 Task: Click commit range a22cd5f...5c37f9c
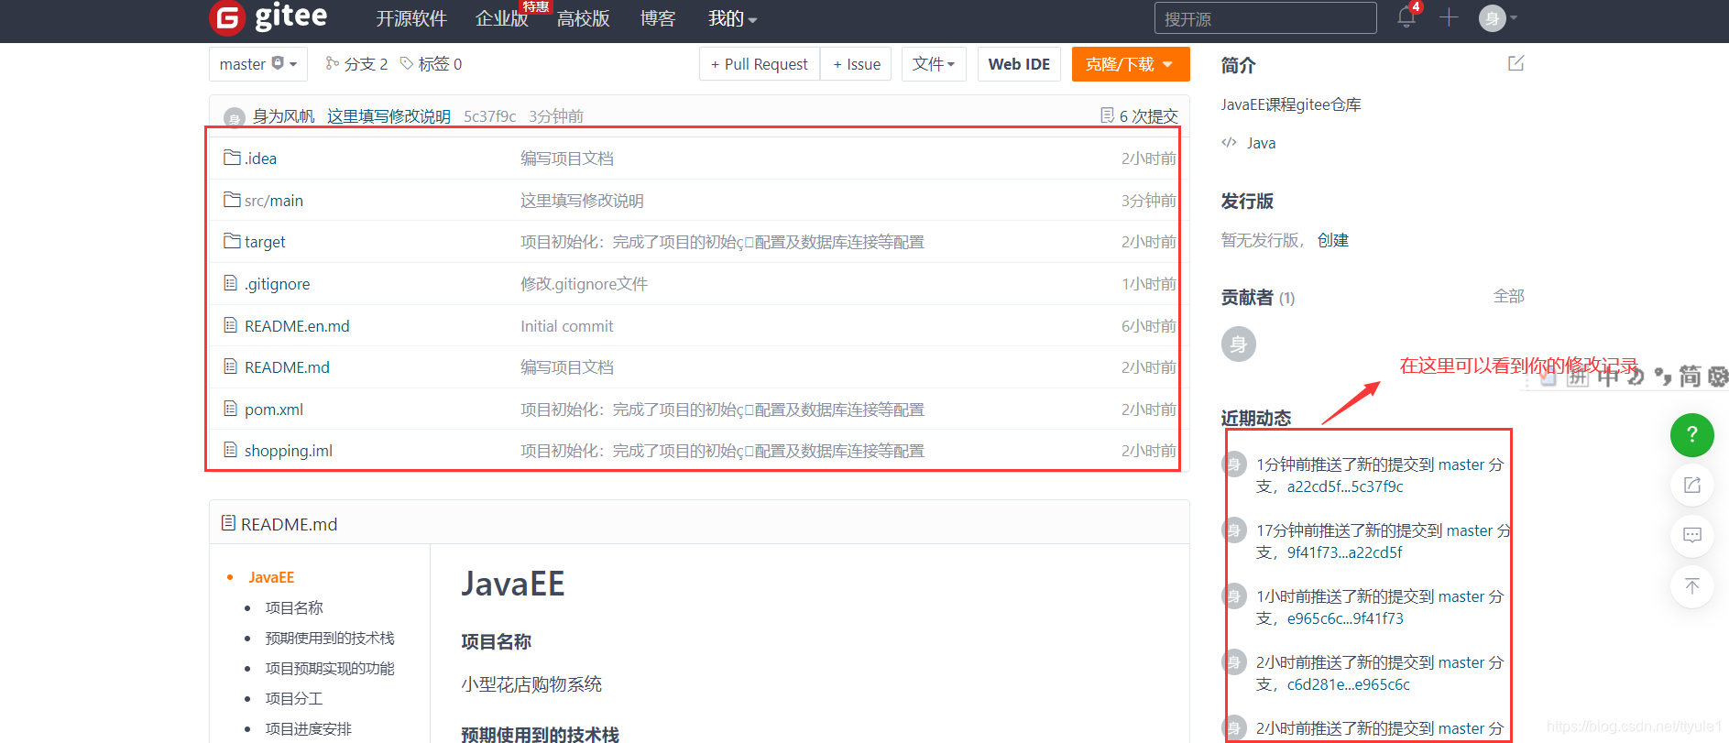[x=1345, y=486]
